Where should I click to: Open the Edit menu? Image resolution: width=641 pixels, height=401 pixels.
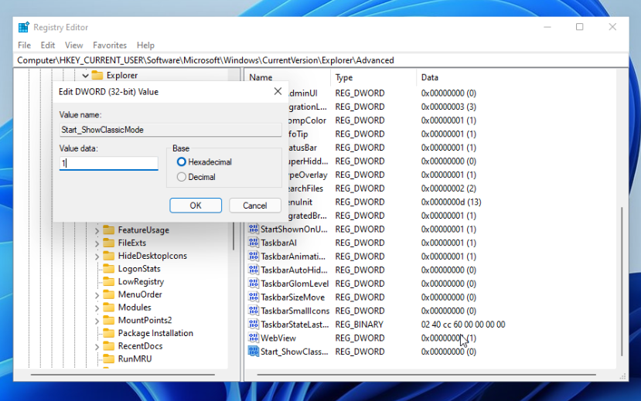pyautogui.click(x=47, y=45)
